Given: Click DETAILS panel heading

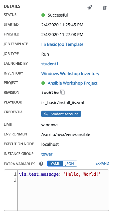Looking at the screenshot, I should (12, 6).
